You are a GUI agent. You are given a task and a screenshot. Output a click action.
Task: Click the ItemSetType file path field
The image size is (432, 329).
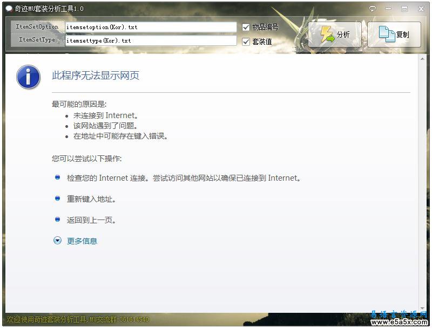(x=151, y=40)
